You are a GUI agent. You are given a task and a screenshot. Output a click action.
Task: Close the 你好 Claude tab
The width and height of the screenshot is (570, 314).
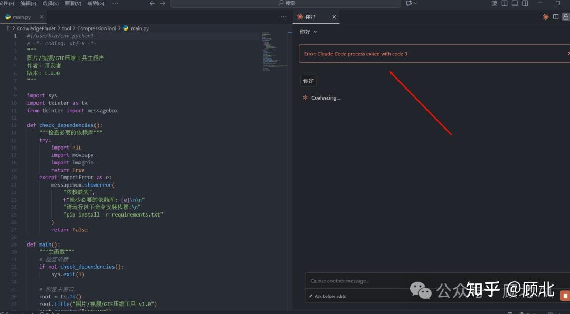coord(334,17)
